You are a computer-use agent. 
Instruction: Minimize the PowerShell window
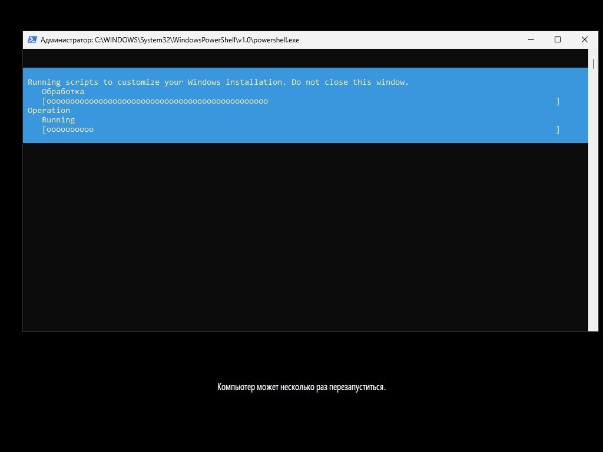click(531, 39)
